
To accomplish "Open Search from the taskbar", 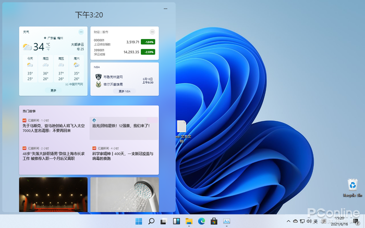I will point(151,221).
